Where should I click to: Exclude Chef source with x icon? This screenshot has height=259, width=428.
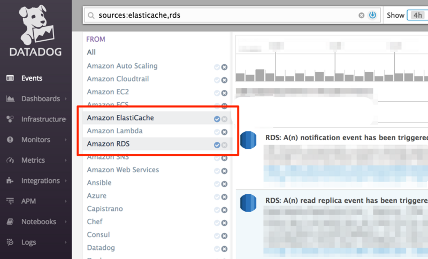224,223
